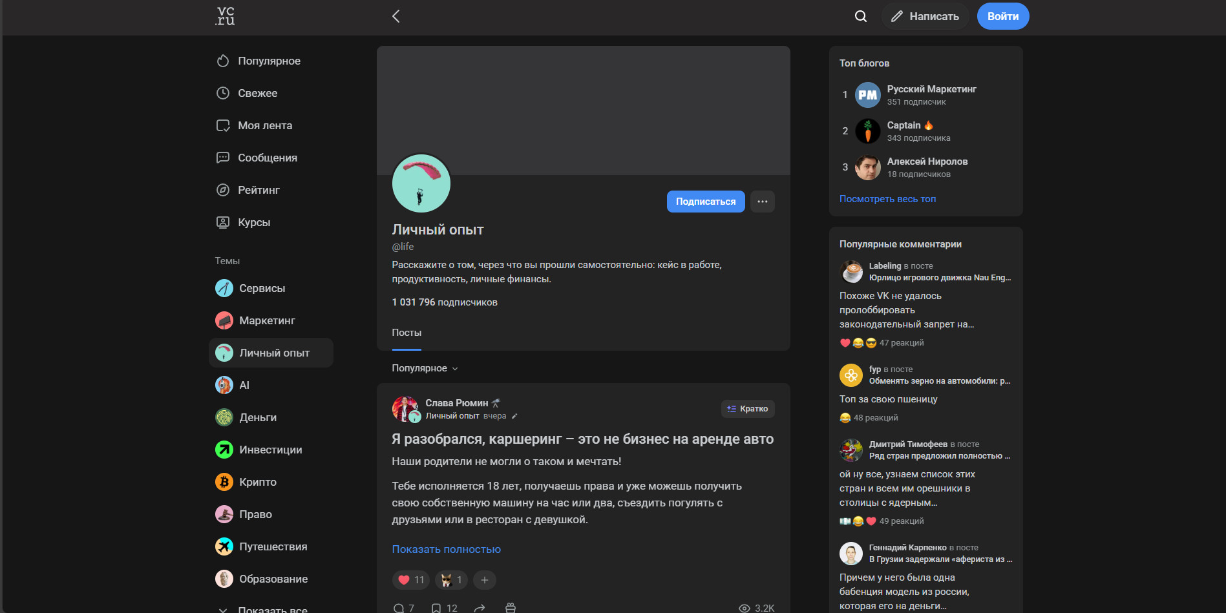Switch to the Посты tab
This screenshot has height=613, width=1226.
[407, 333]
